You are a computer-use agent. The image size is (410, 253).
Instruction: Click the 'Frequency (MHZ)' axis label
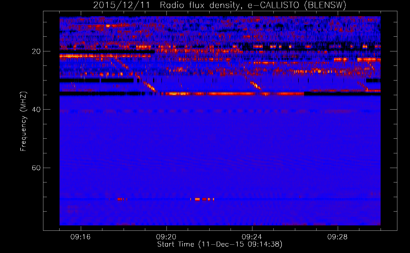coord(23,121)
